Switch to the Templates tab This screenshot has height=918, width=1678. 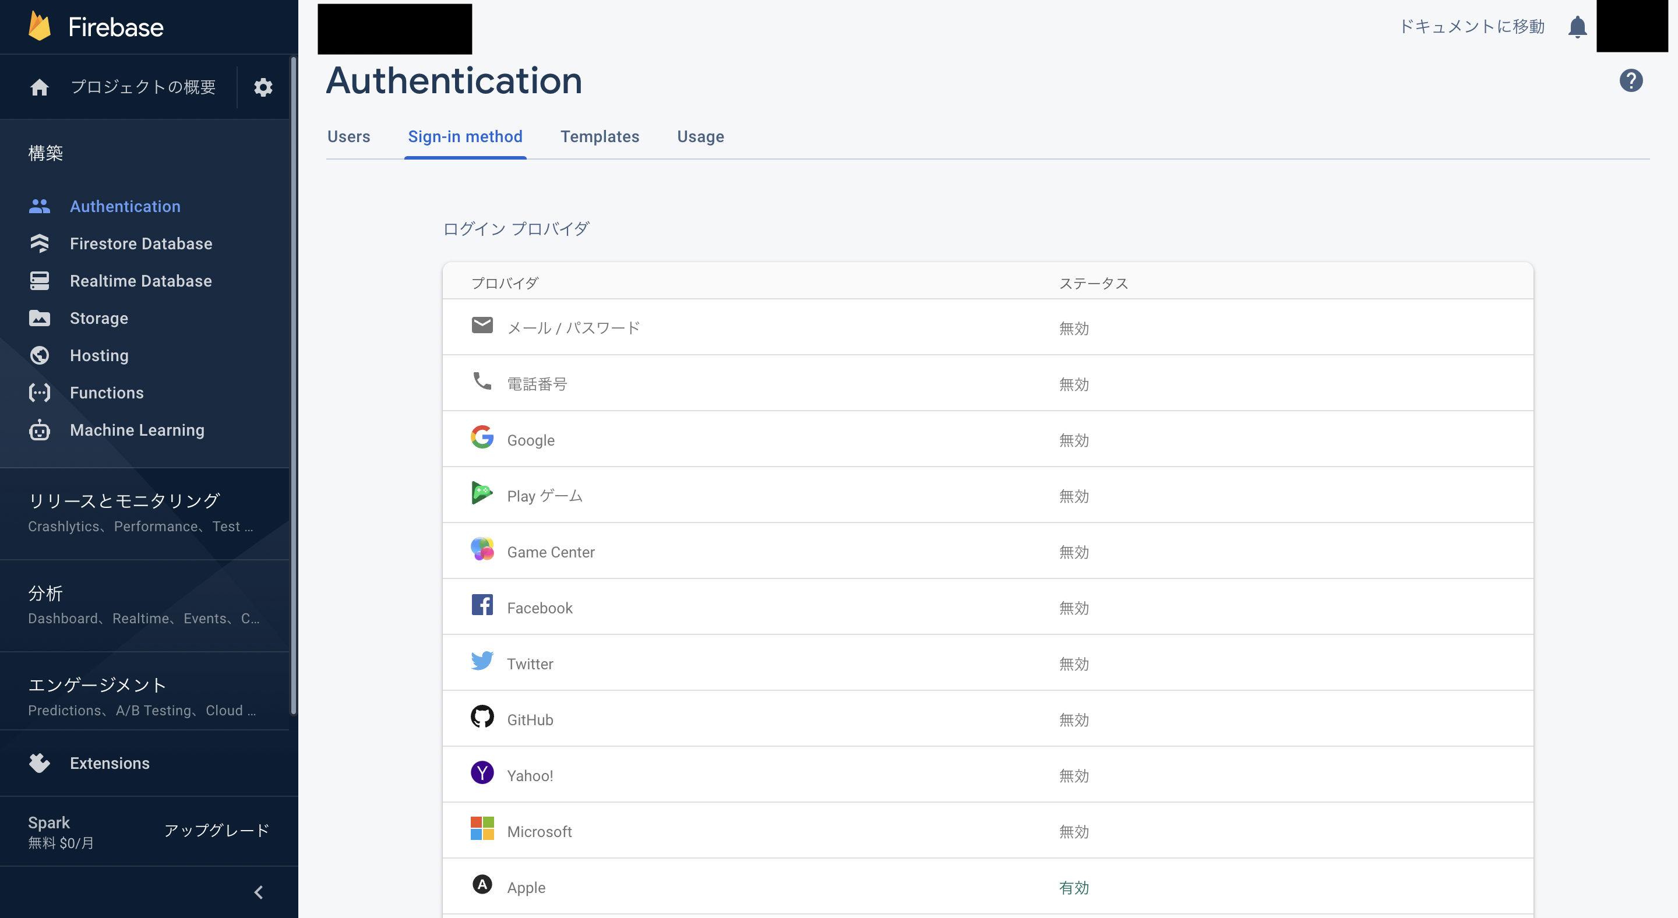coord(600,137)
